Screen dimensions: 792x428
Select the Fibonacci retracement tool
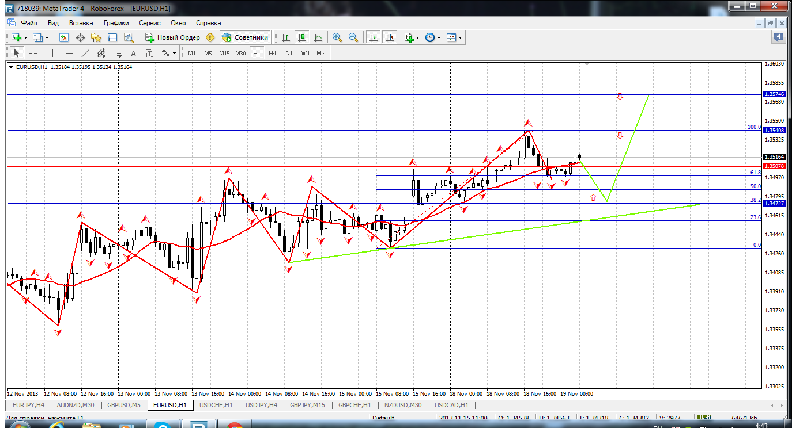pos(118,53)
